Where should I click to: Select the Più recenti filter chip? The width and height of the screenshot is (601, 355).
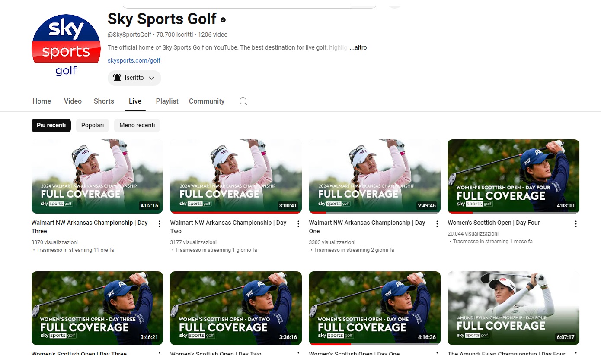(x=51, y=126)
